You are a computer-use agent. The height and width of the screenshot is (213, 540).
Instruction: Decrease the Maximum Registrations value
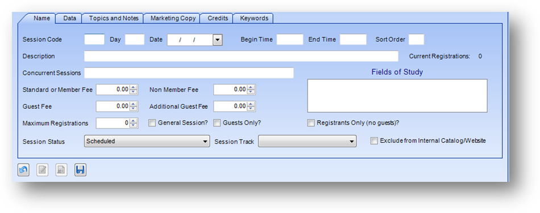134,125
